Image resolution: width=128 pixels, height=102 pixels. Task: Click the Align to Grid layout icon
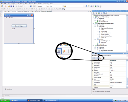tap(2, 9)
